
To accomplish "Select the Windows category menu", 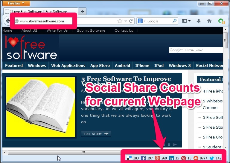I will (x=37, y=65).
